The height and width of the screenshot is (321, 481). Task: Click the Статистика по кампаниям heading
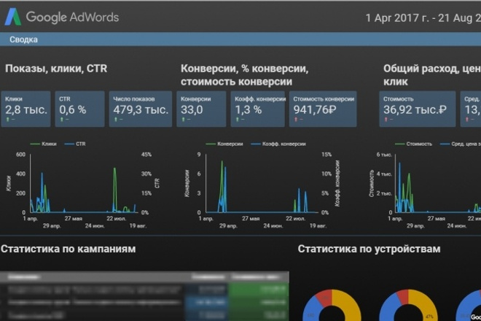tap(68, 249)
